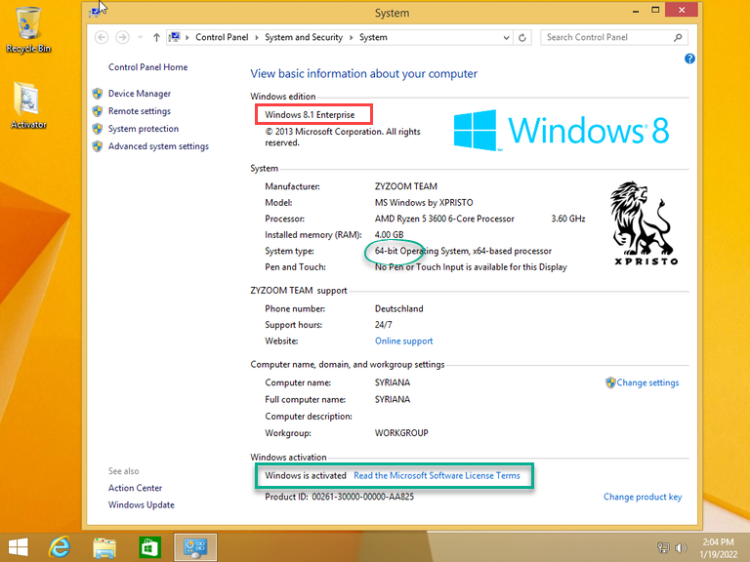Read the Microsoft Software License Terms
This screenshot has height=562, width=750.
[437, 476]
